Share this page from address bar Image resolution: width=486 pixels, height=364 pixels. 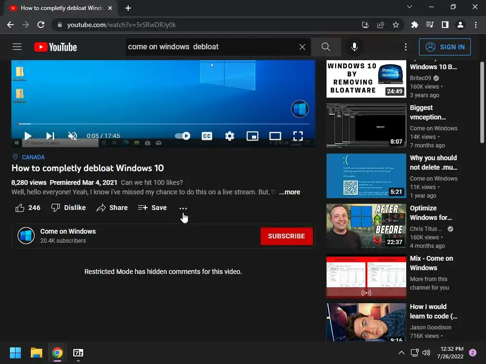(381, 25)
